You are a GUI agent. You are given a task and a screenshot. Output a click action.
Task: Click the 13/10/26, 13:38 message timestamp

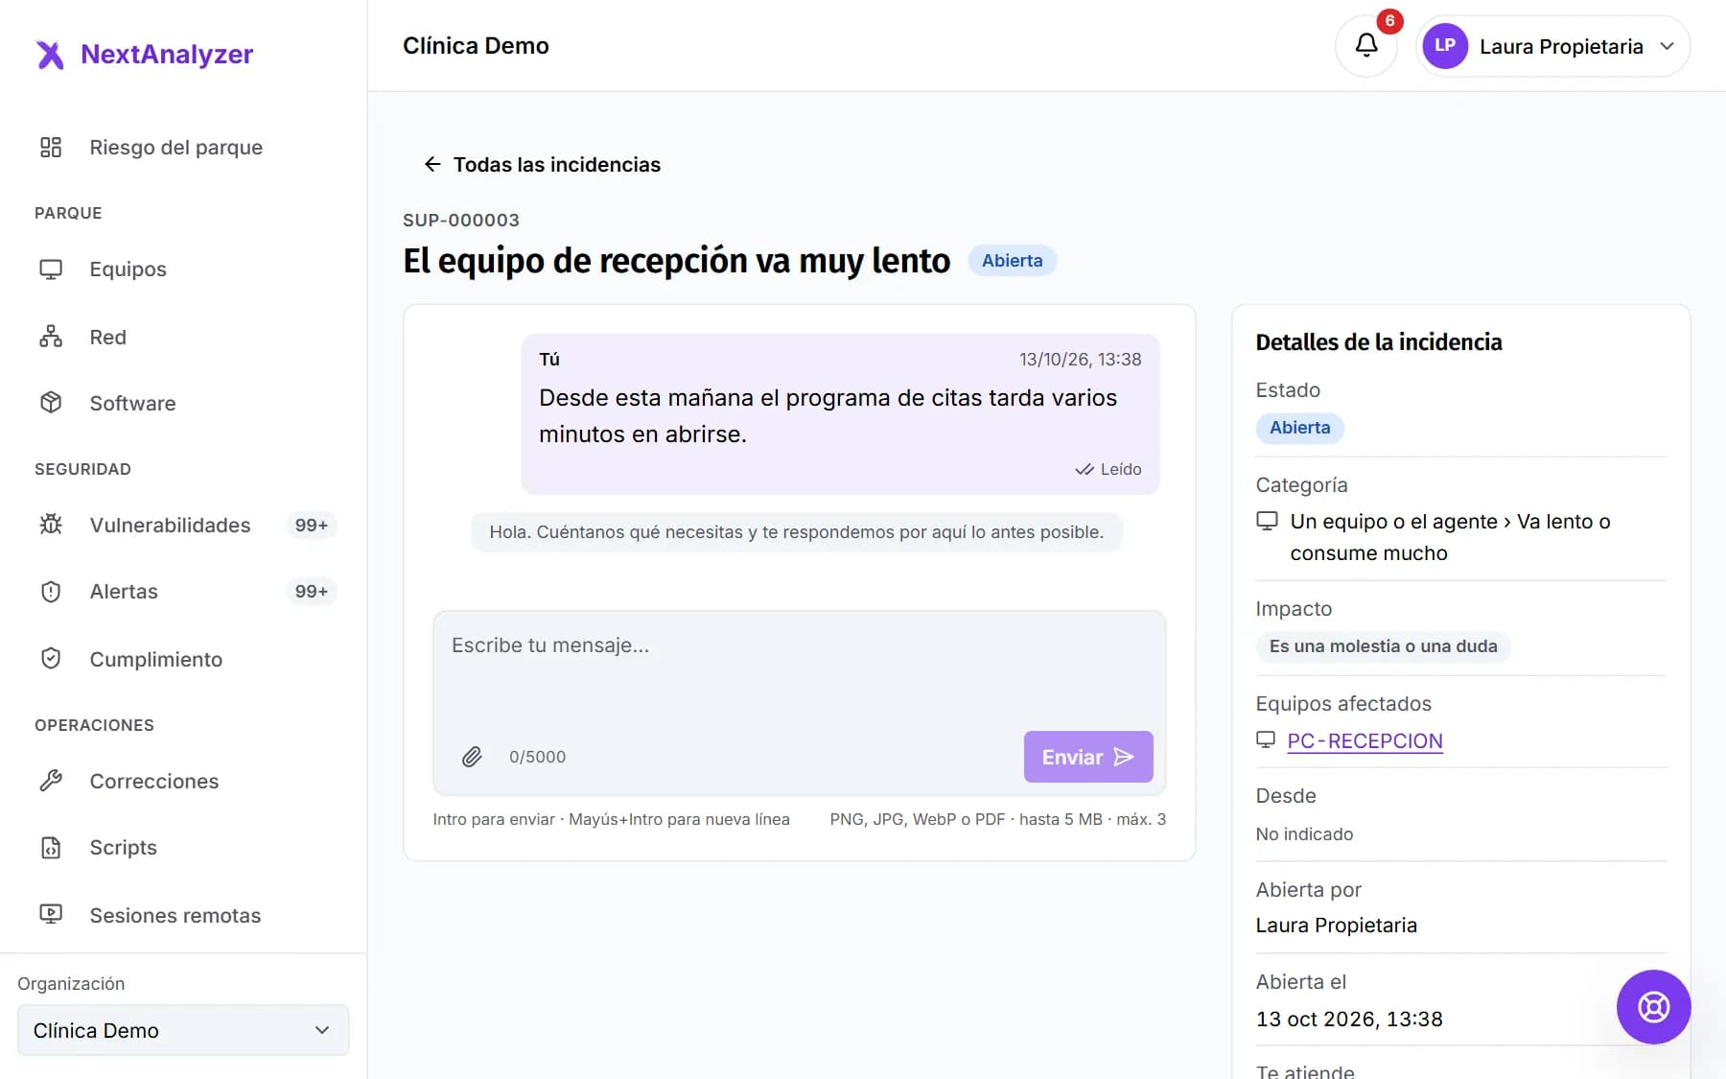[1081, 360]
